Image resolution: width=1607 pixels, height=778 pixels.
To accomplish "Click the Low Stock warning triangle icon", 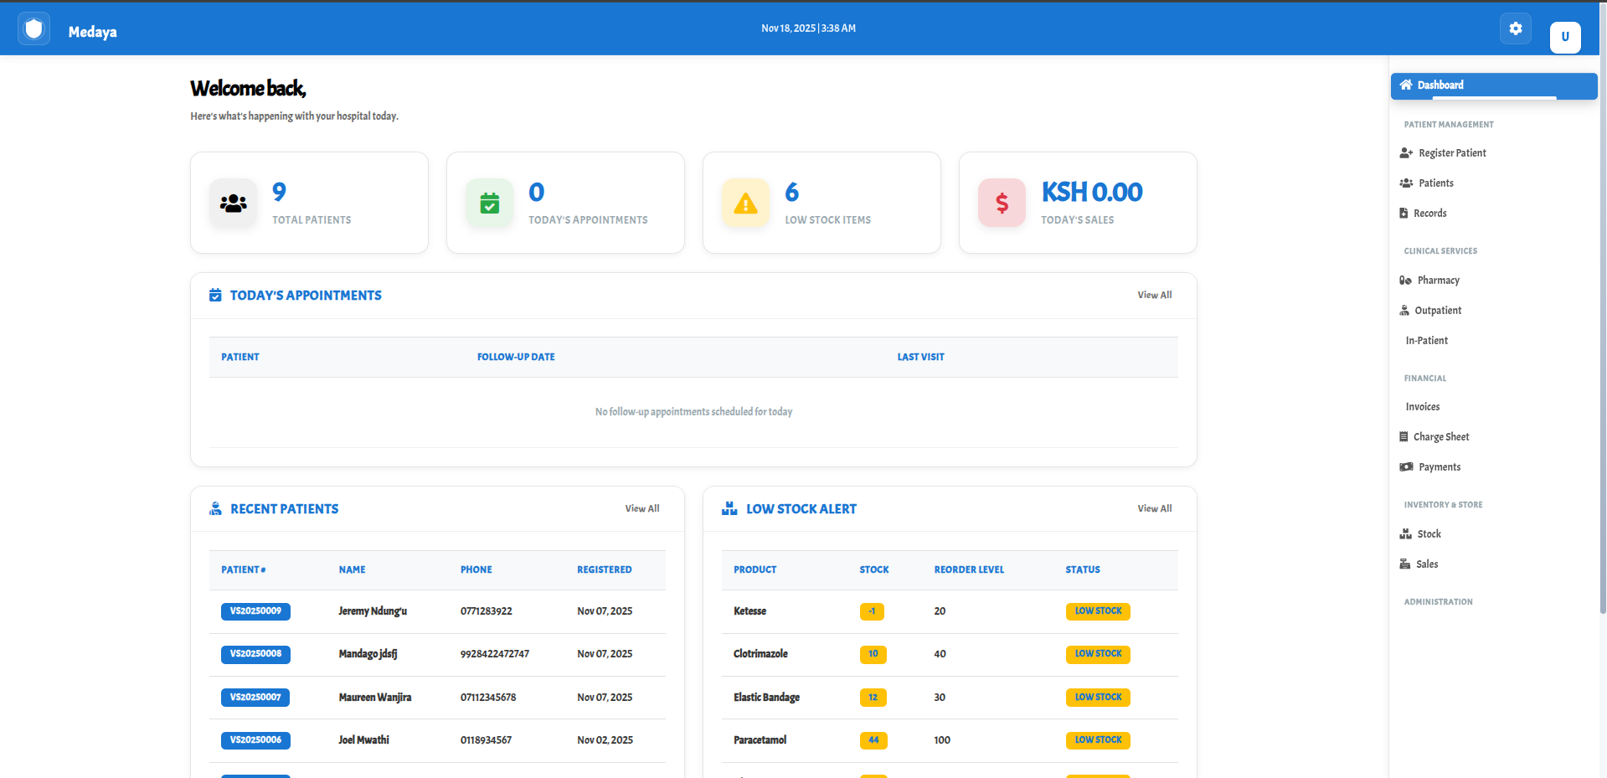I will [x=745, y=203].
